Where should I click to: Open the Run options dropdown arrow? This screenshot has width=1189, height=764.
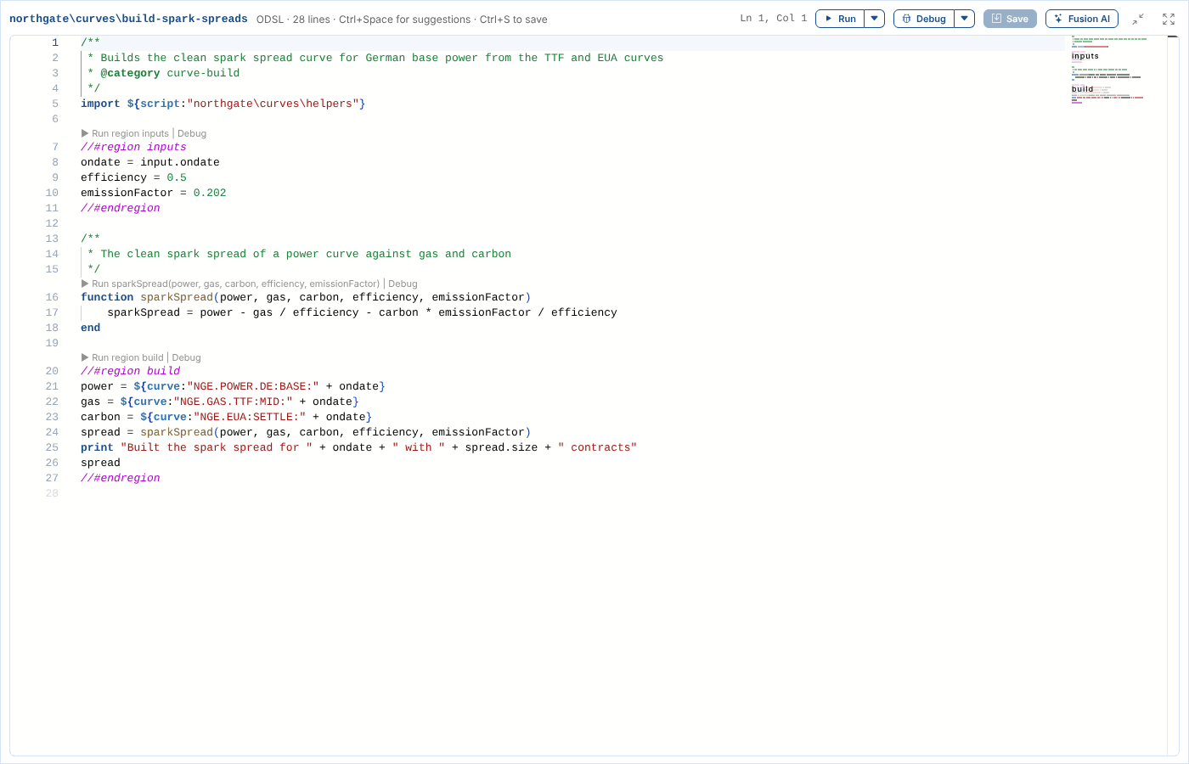coord(875,19)
